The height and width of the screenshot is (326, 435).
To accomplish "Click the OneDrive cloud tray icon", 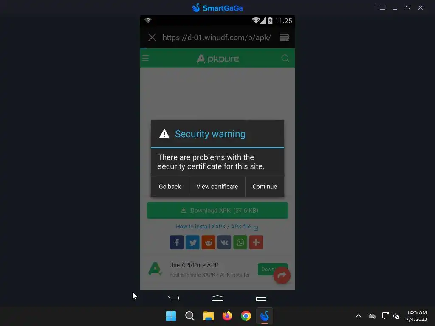I will tap(372, 316).
